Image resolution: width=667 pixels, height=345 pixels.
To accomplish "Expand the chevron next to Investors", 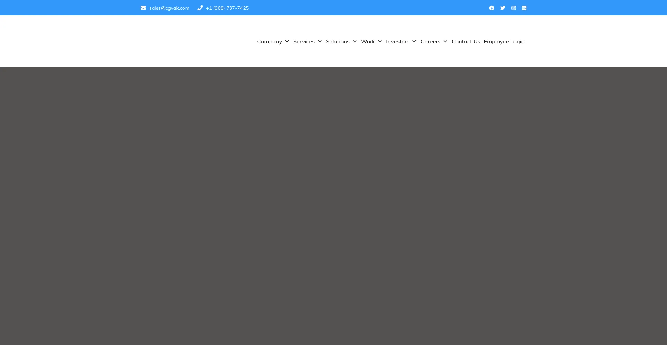I will [414, 41].
